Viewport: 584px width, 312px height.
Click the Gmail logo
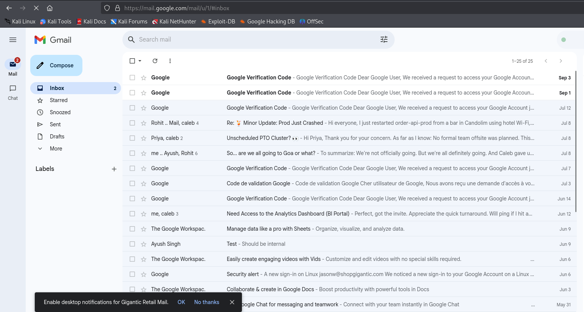53,40
